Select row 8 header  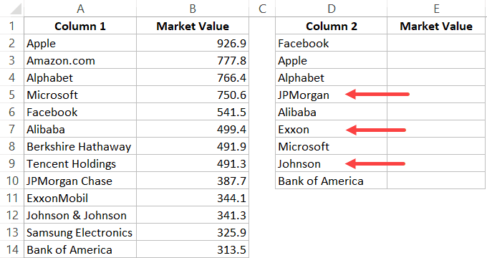[11, 146]
